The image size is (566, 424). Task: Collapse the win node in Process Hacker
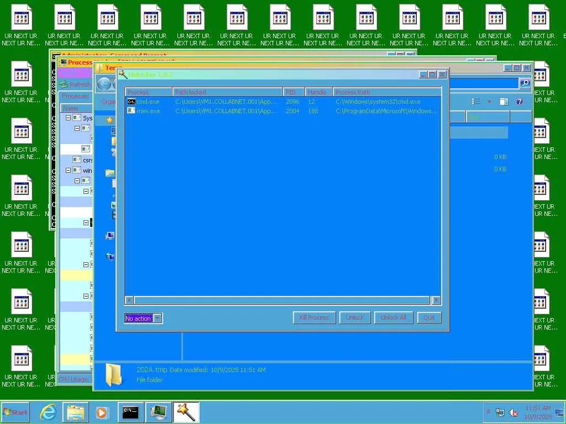(68, 170)
